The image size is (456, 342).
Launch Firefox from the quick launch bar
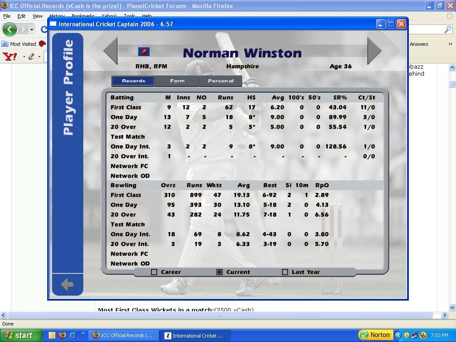(x=62, y=335)
